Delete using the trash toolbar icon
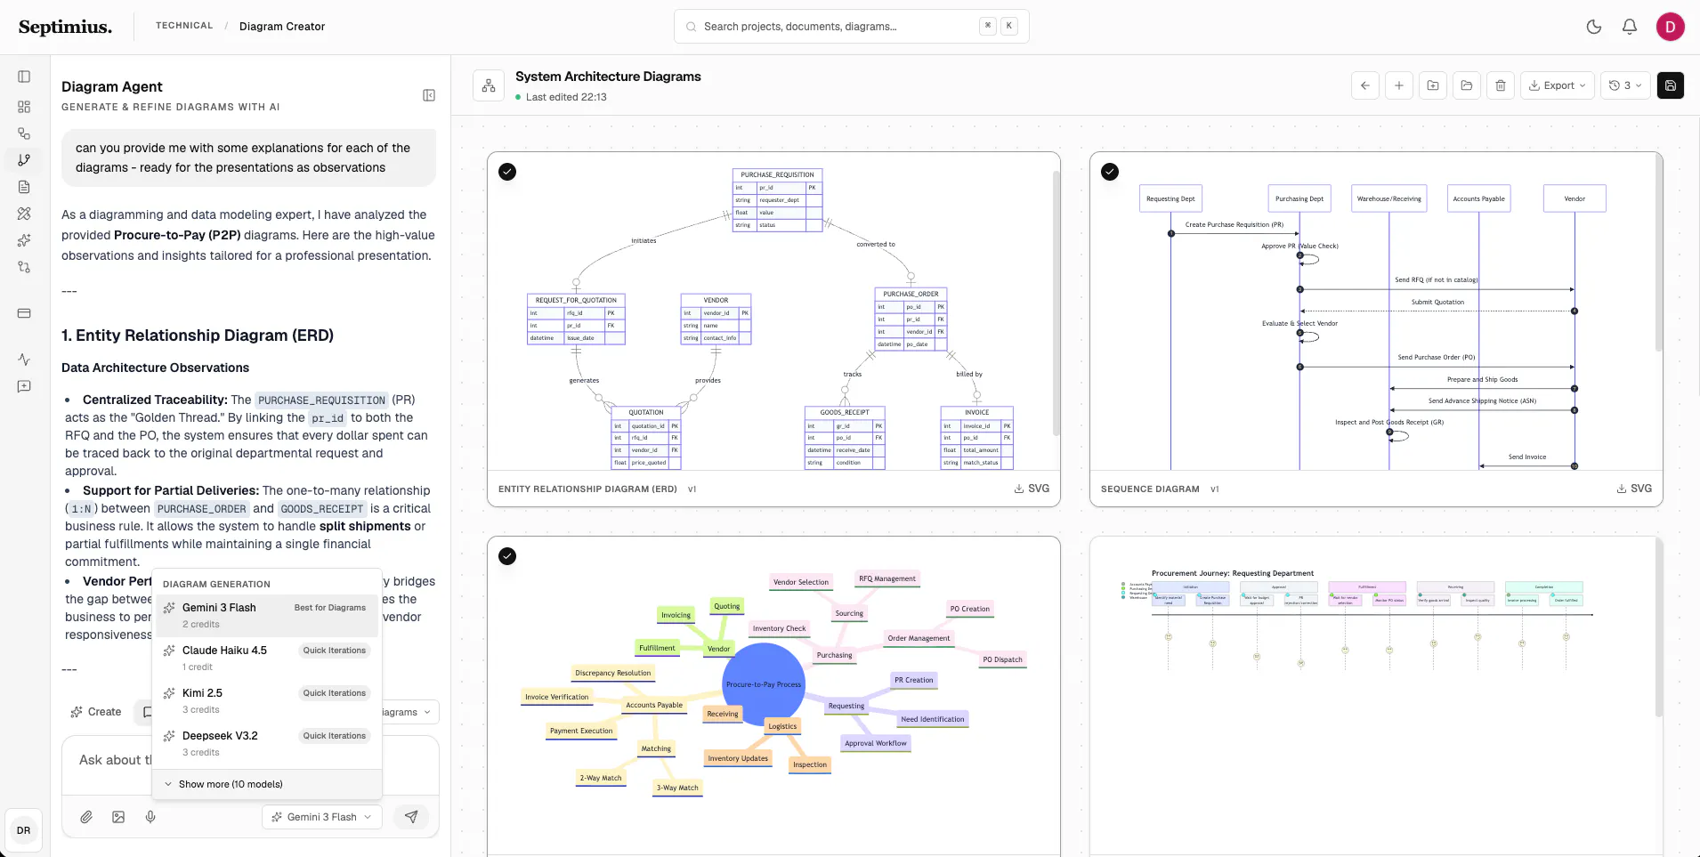 pyautogui.click(x=1501, y=85)
